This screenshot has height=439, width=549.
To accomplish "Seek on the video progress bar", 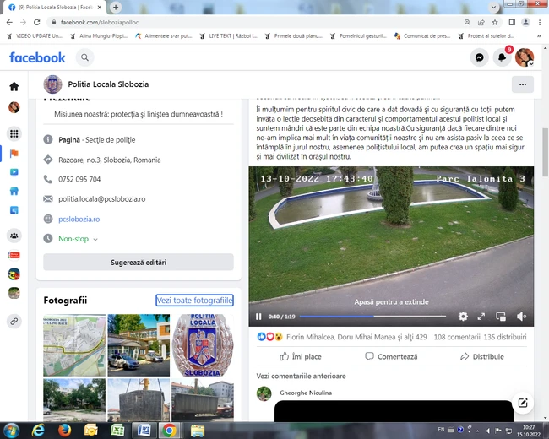I will click(x=372, y=317).
